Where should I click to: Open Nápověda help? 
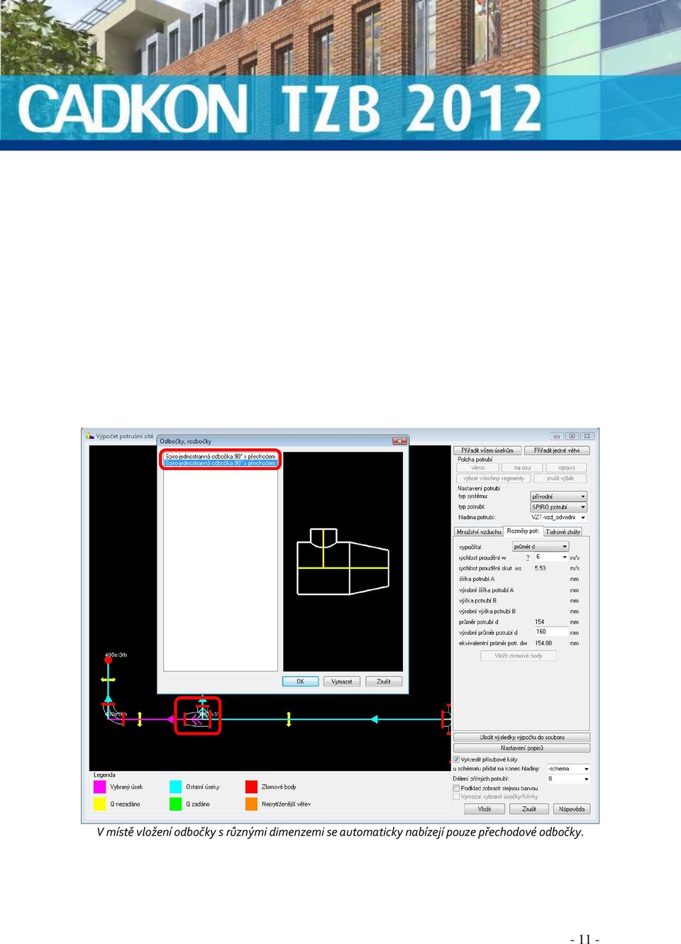572,809
